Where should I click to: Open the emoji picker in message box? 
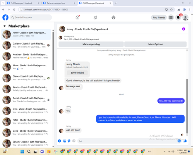point(179,141)
